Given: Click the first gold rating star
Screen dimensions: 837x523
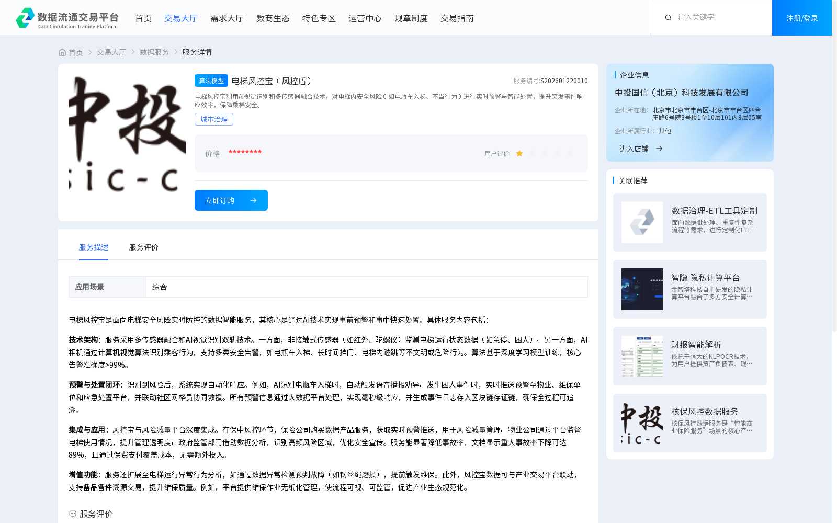Looking at the screenshot, I should pyautogui.click(x=519, y=153).
